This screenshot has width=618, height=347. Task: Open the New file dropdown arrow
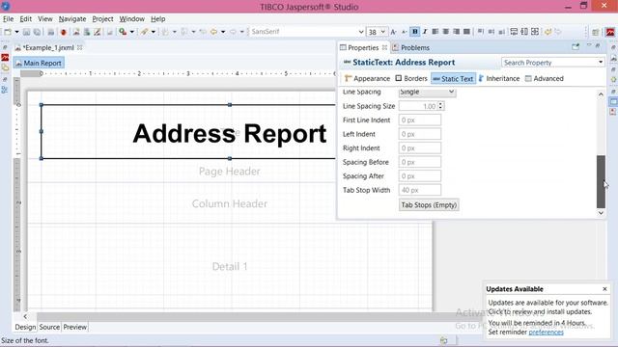16,32
